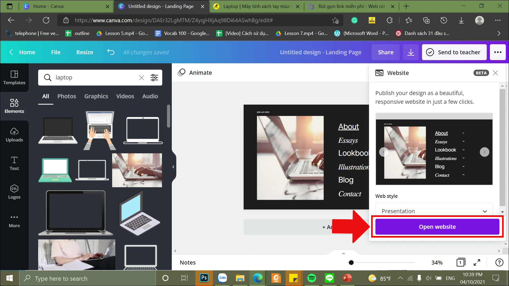Screen dimensions: 509x286
Task: Open the help question mark icon
Action: (x=499, y=262)
